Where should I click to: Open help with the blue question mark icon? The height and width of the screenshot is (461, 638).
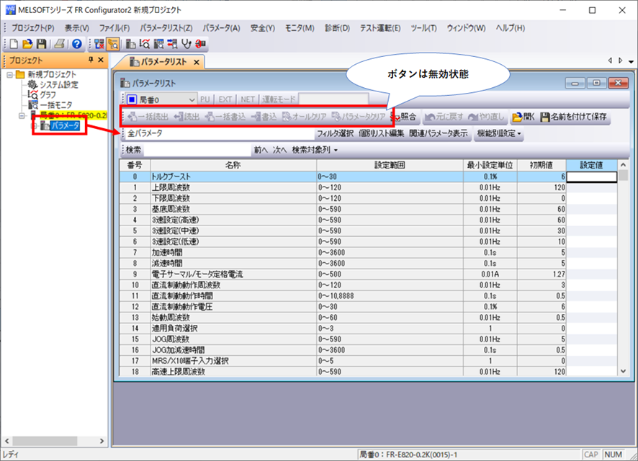[x=76, y=43]
